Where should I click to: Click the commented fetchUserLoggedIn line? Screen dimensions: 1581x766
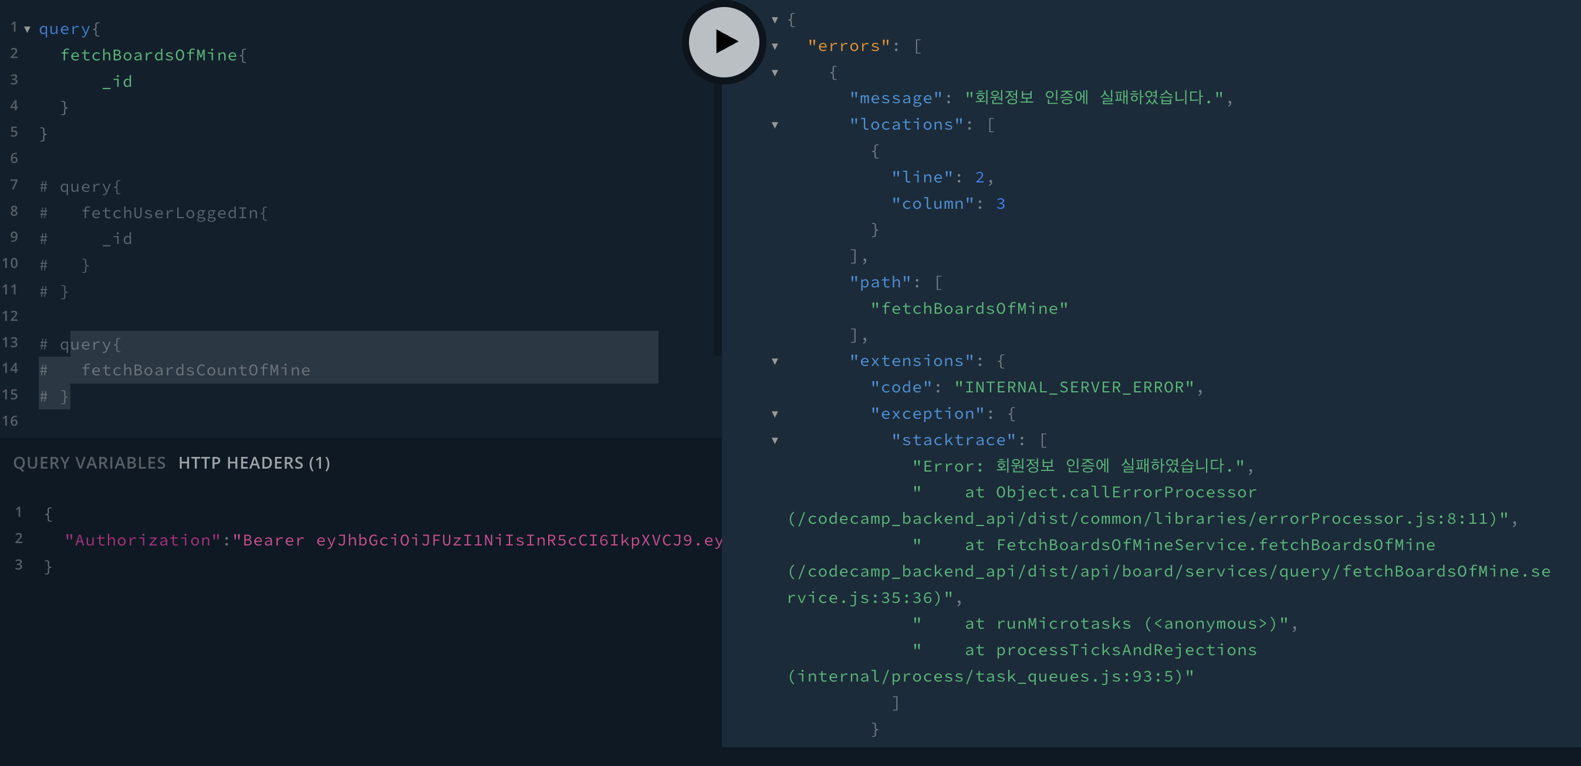[170, 213]
